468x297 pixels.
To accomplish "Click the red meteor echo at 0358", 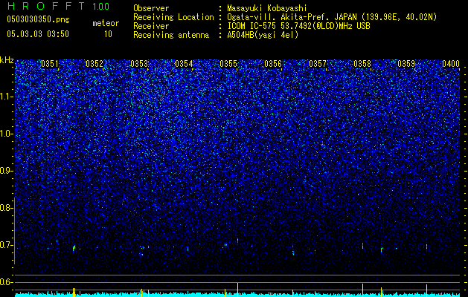I will (x=362, y=246).
